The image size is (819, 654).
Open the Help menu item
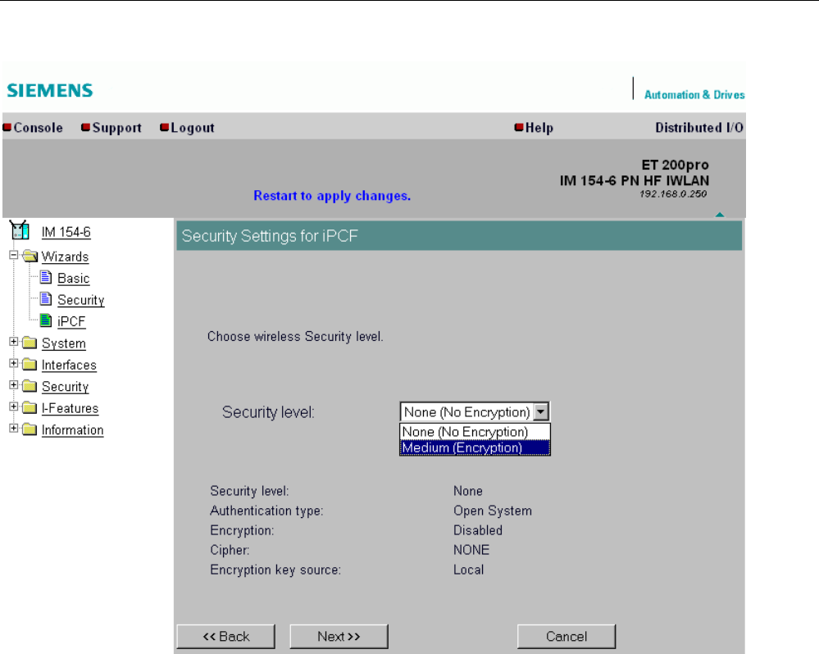[539, 128]
